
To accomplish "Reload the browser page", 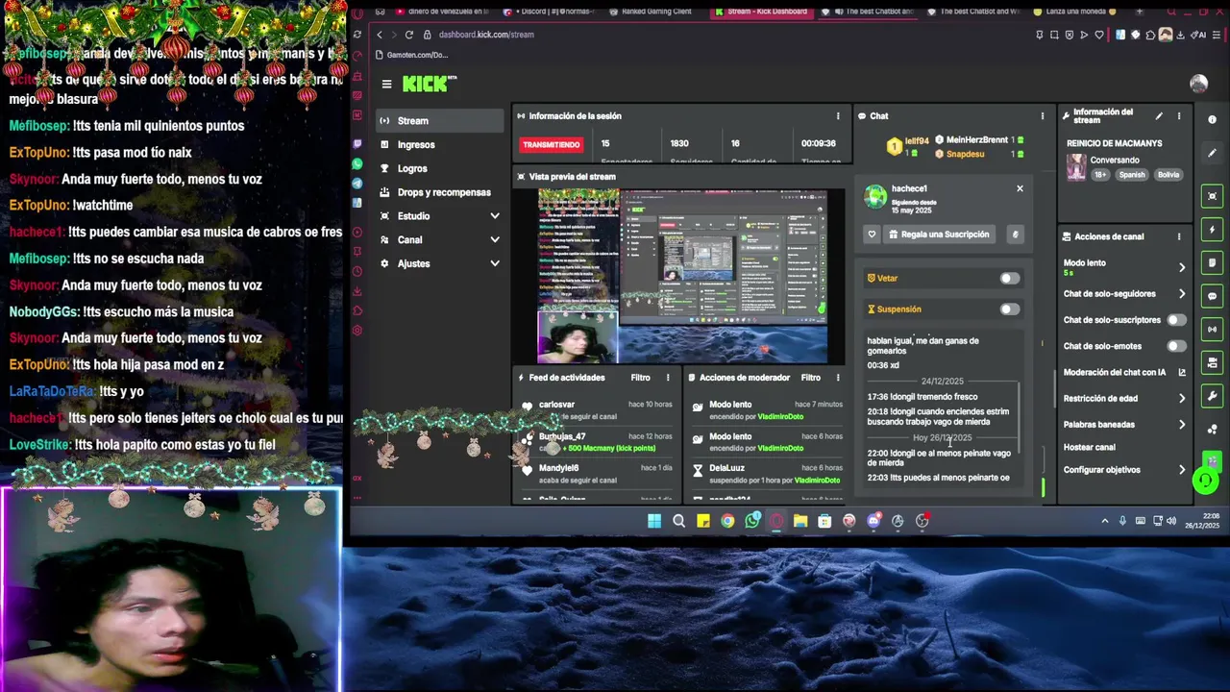I will pos(409,35).
